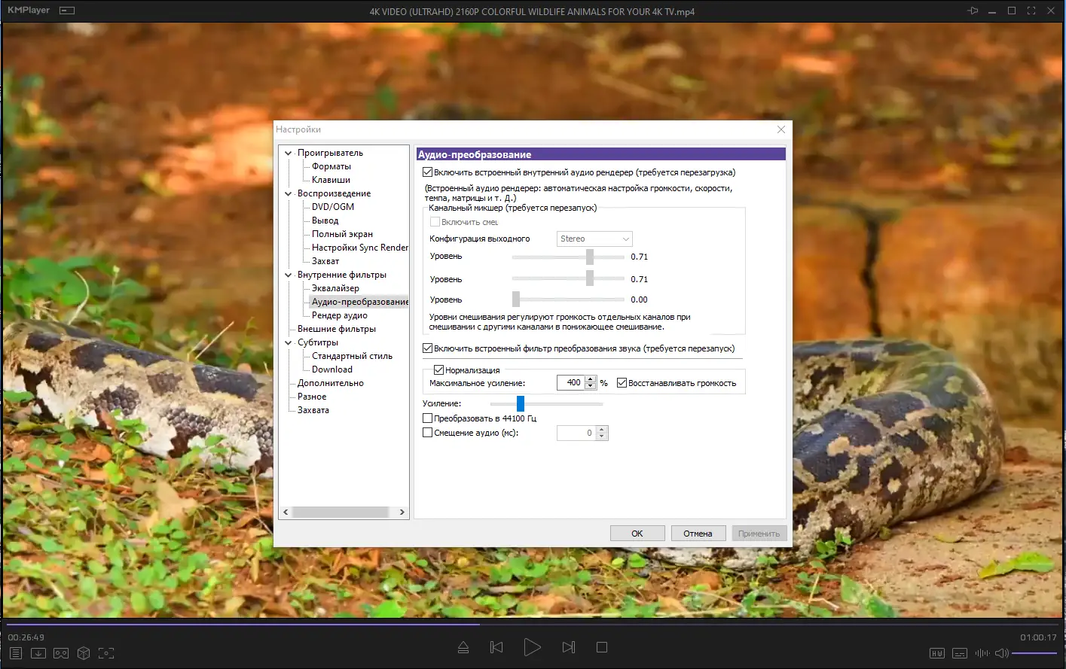Click the disabled Включить смешивание checkbox
The height and width of the screenshot is (669, 1066).
click(435, 222)
